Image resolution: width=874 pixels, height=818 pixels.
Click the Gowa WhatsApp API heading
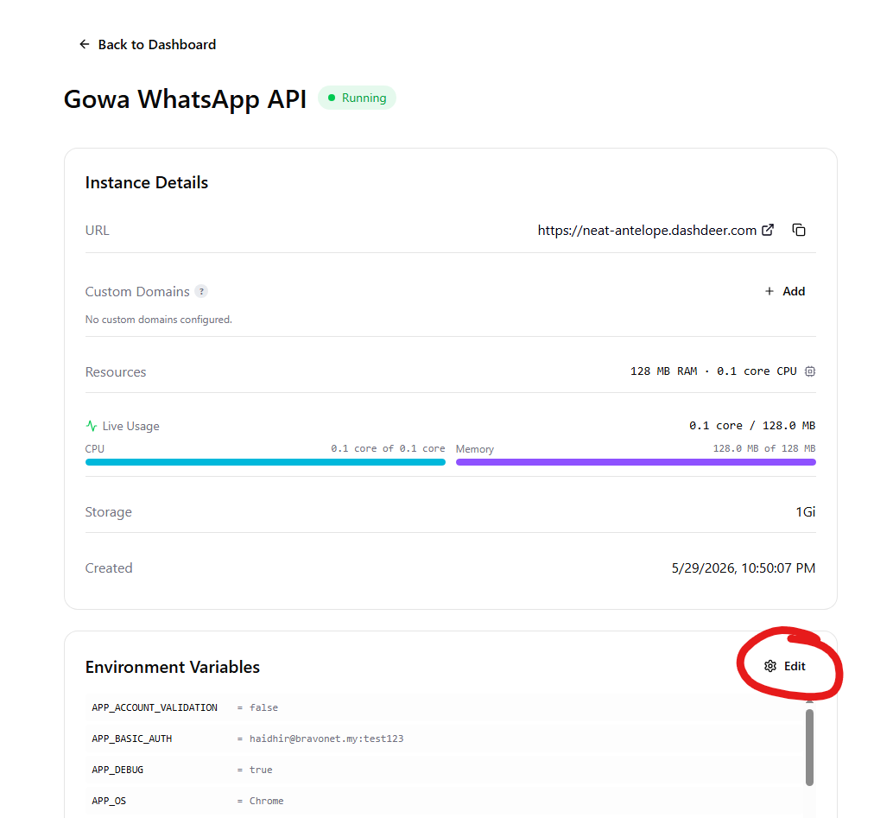coord(185,99)
